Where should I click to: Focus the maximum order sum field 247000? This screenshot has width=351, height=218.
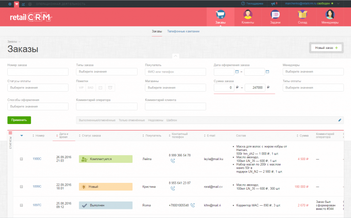tap(255, 88)
